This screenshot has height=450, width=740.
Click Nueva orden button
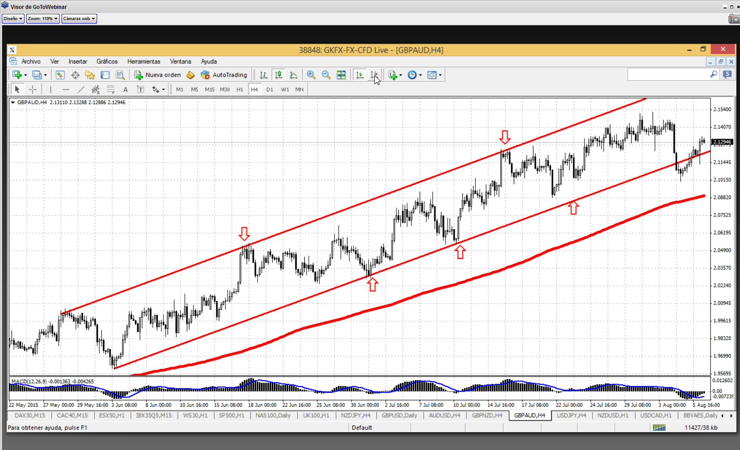(x=158, y=75)
